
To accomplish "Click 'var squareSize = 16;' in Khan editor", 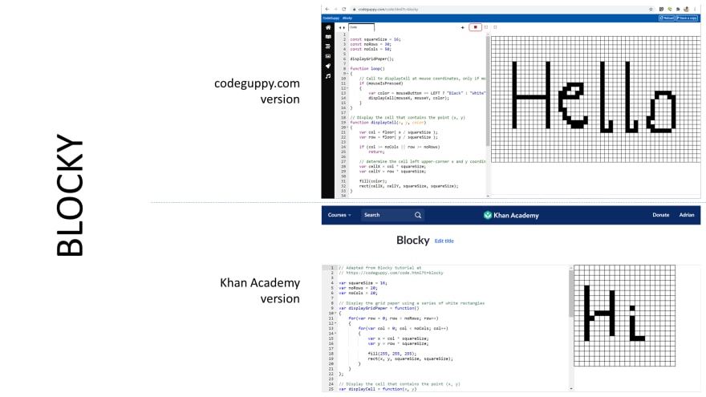I will point(363,283).
